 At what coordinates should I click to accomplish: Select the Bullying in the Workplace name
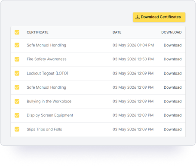(x=49, y=101)
